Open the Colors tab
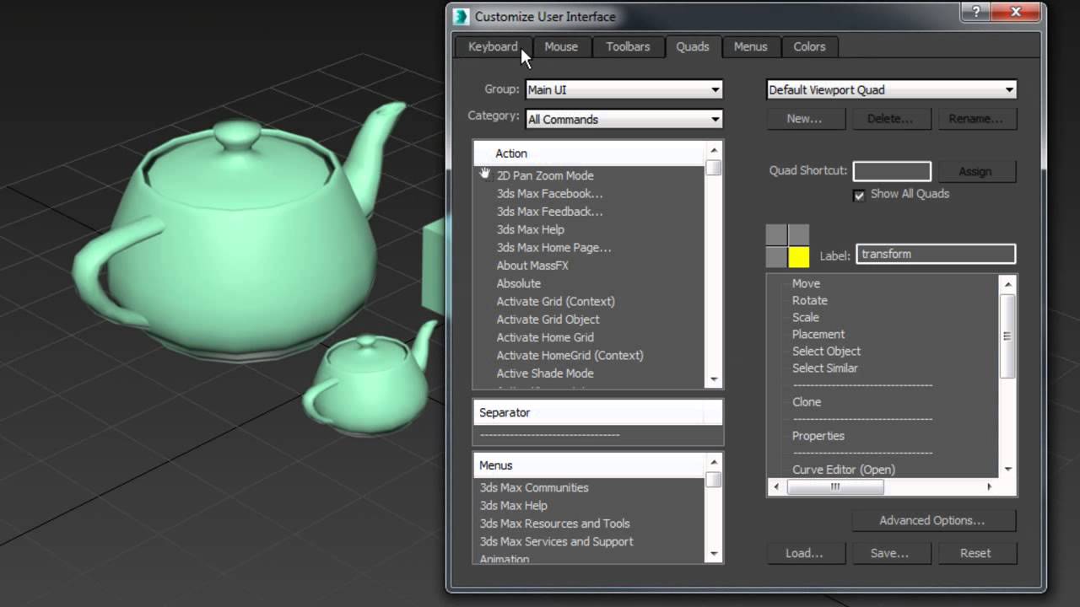Viewport: 1080px width, 607px height. tap(809, 46)
